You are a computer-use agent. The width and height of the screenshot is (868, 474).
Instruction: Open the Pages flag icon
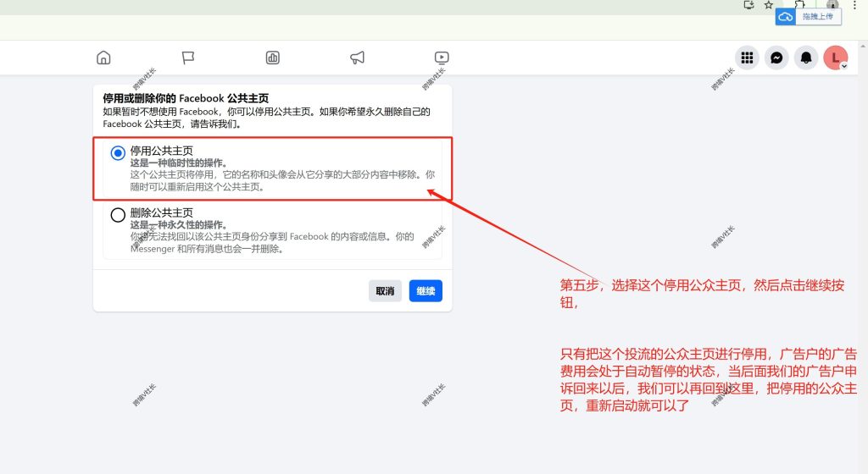tap(188, 58)
